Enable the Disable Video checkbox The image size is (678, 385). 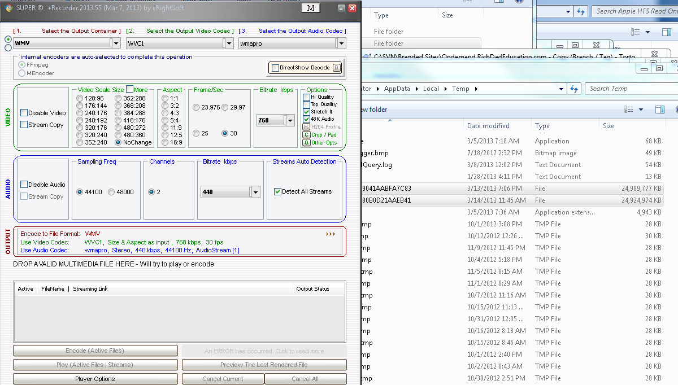(x=24, y=113)
